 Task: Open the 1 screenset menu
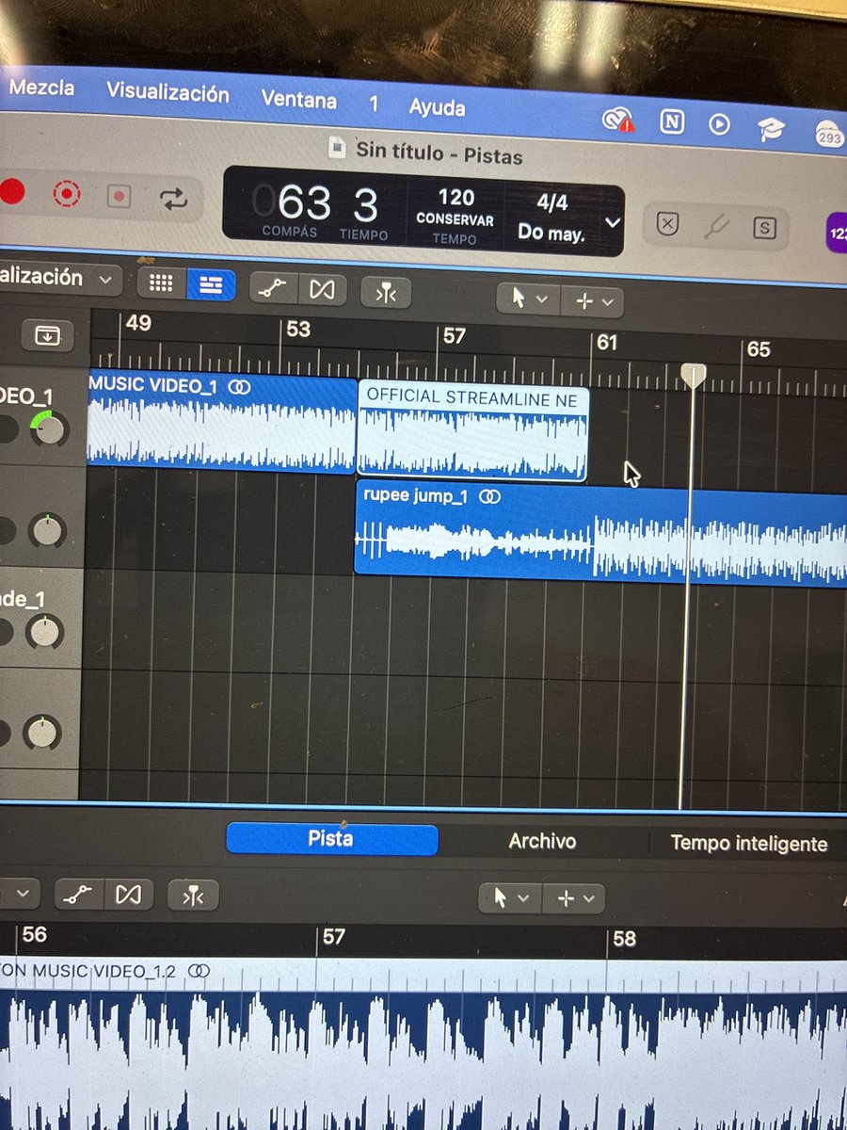pyautogui.click(x=374, y=104)
